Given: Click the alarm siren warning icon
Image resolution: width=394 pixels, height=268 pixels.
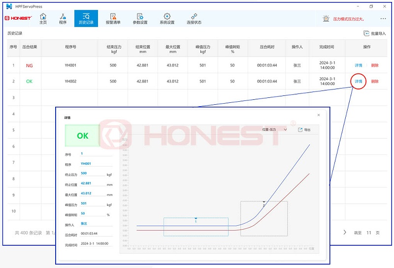Looking at the screenshot, I should pyautogui.click(x=326, y=19).
